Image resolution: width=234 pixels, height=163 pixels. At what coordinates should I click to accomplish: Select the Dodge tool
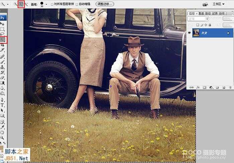(2, 93)
